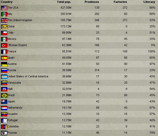Viewport: 158px width, 136px height.
Task: Sort by the Literacy column header
Action: [x=149, y=2]
